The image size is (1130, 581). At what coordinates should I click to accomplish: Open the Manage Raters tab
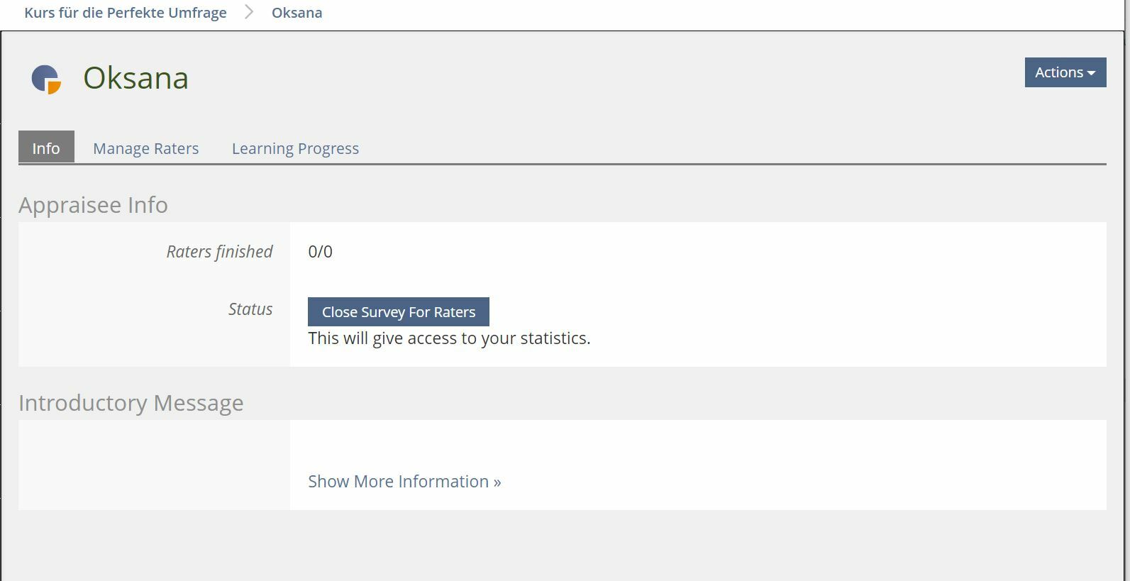tap(145, 148)
